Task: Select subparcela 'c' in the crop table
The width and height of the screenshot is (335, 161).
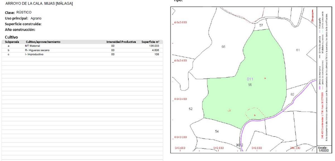Action: pyautogui.click(x=9, y=55)
